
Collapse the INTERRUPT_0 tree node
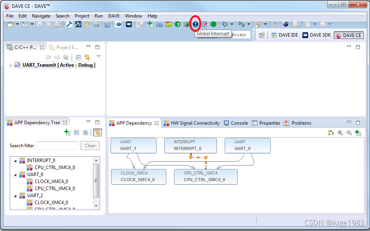click(15, 160)
